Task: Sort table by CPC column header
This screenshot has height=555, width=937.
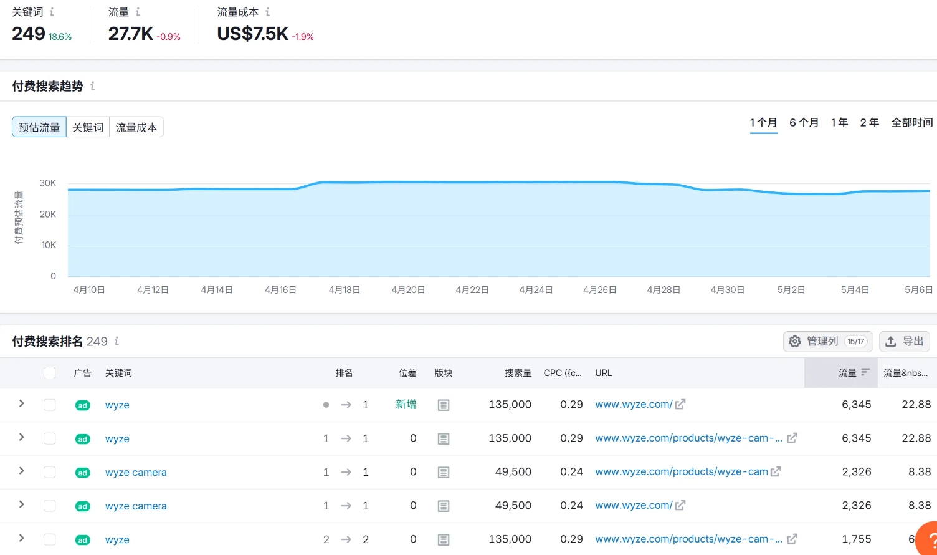Action: [563, 373]
